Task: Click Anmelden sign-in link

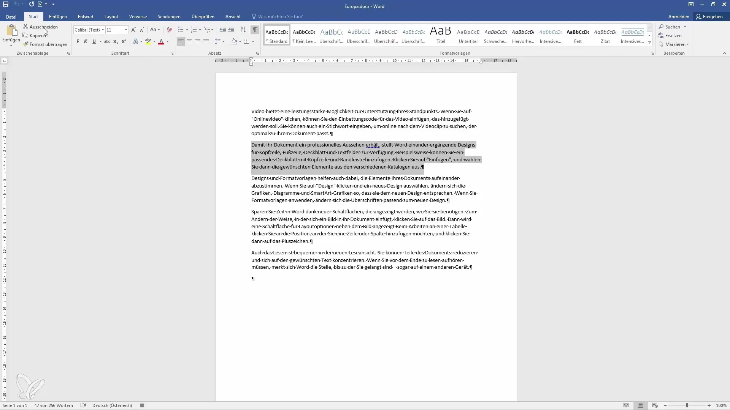Action: point(678,17)
